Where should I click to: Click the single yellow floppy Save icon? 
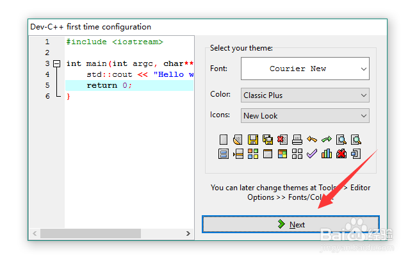(252, 140)
